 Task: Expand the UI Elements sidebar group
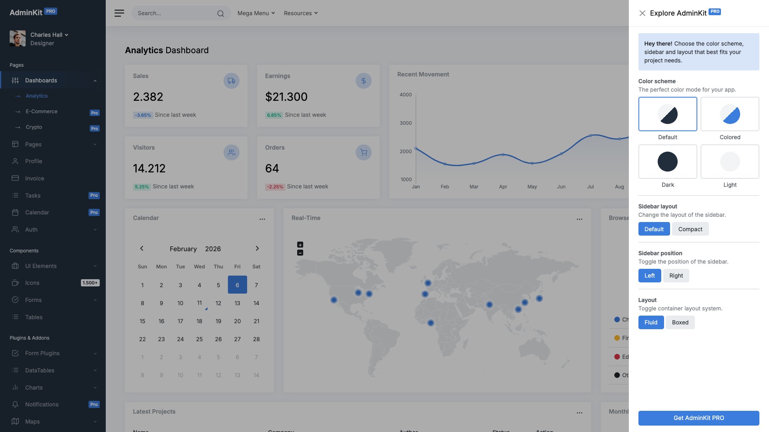[40, 266]
